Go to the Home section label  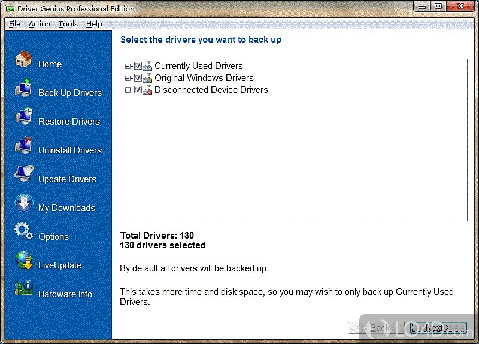click(x=50, y=64)
